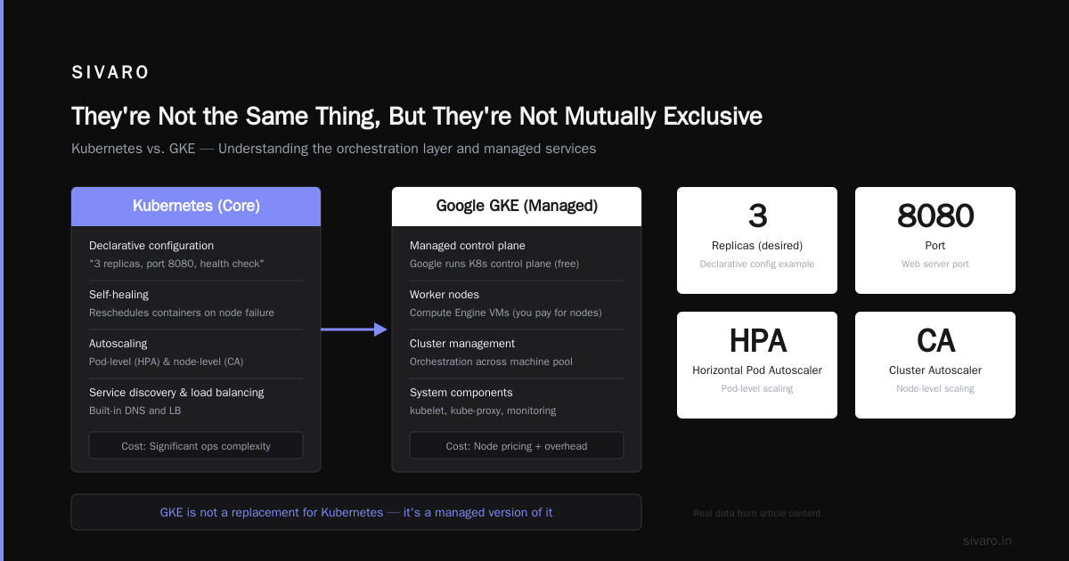This screenshot has height=561, width=1069.
Task: Click "Declarative config example" caption
Action: [757, 264]
